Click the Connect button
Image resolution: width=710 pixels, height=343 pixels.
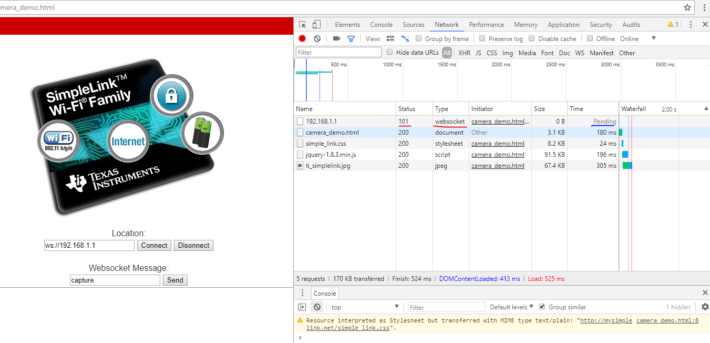click(x=155, y=245)
